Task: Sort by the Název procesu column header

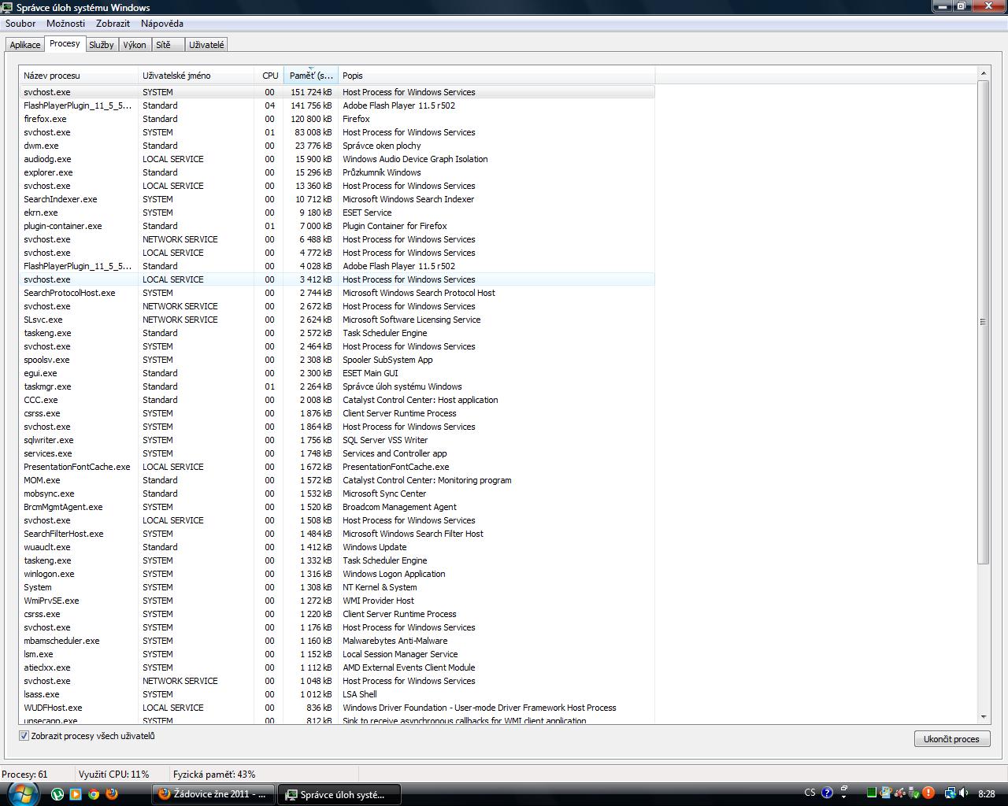Action: point(79,76)
